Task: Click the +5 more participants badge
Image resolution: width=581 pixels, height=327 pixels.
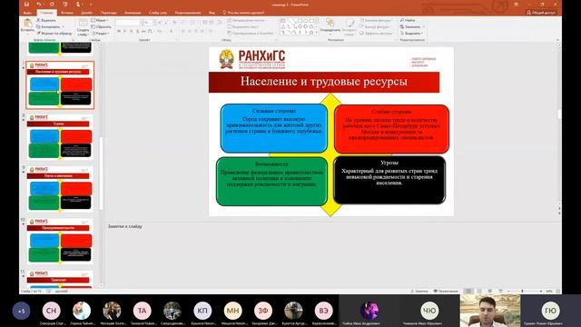Action: 21,311
